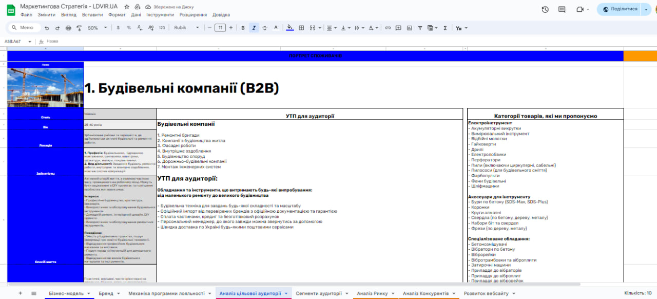Open the Вставити menu
The height and width of the screenshot is (299, 657).
coord(92,15)
